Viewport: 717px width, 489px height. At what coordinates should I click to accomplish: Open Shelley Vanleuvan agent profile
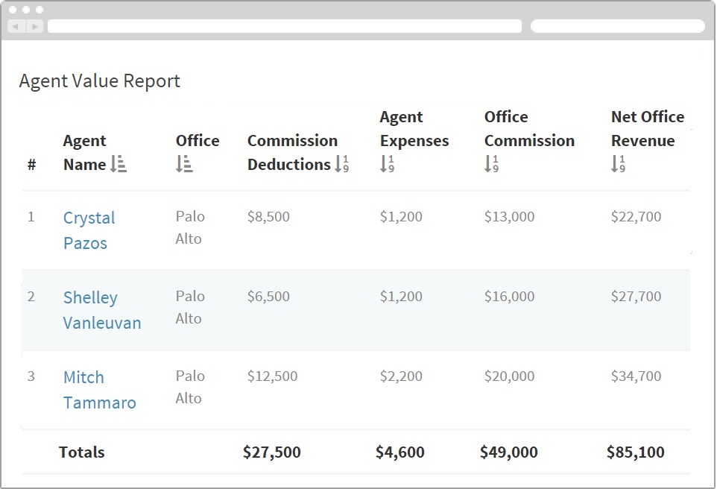(102, 309)
